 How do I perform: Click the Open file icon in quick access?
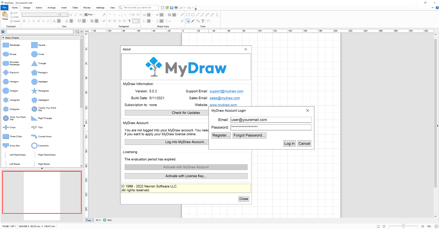pyautogui.click(x=167, y=8)
